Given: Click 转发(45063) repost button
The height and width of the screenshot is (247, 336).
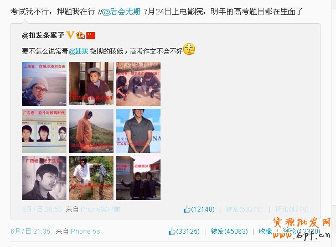Looking at the screenshot, I should [229, 232].
